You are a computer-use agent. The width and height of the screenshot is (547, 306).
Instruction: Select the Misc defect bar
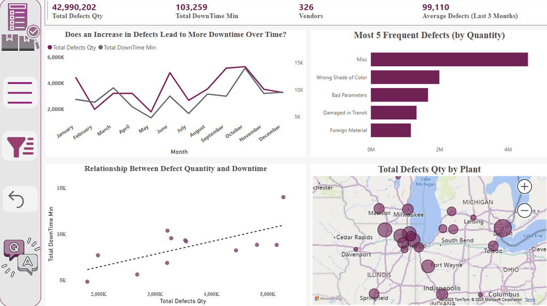click(449, 59)
